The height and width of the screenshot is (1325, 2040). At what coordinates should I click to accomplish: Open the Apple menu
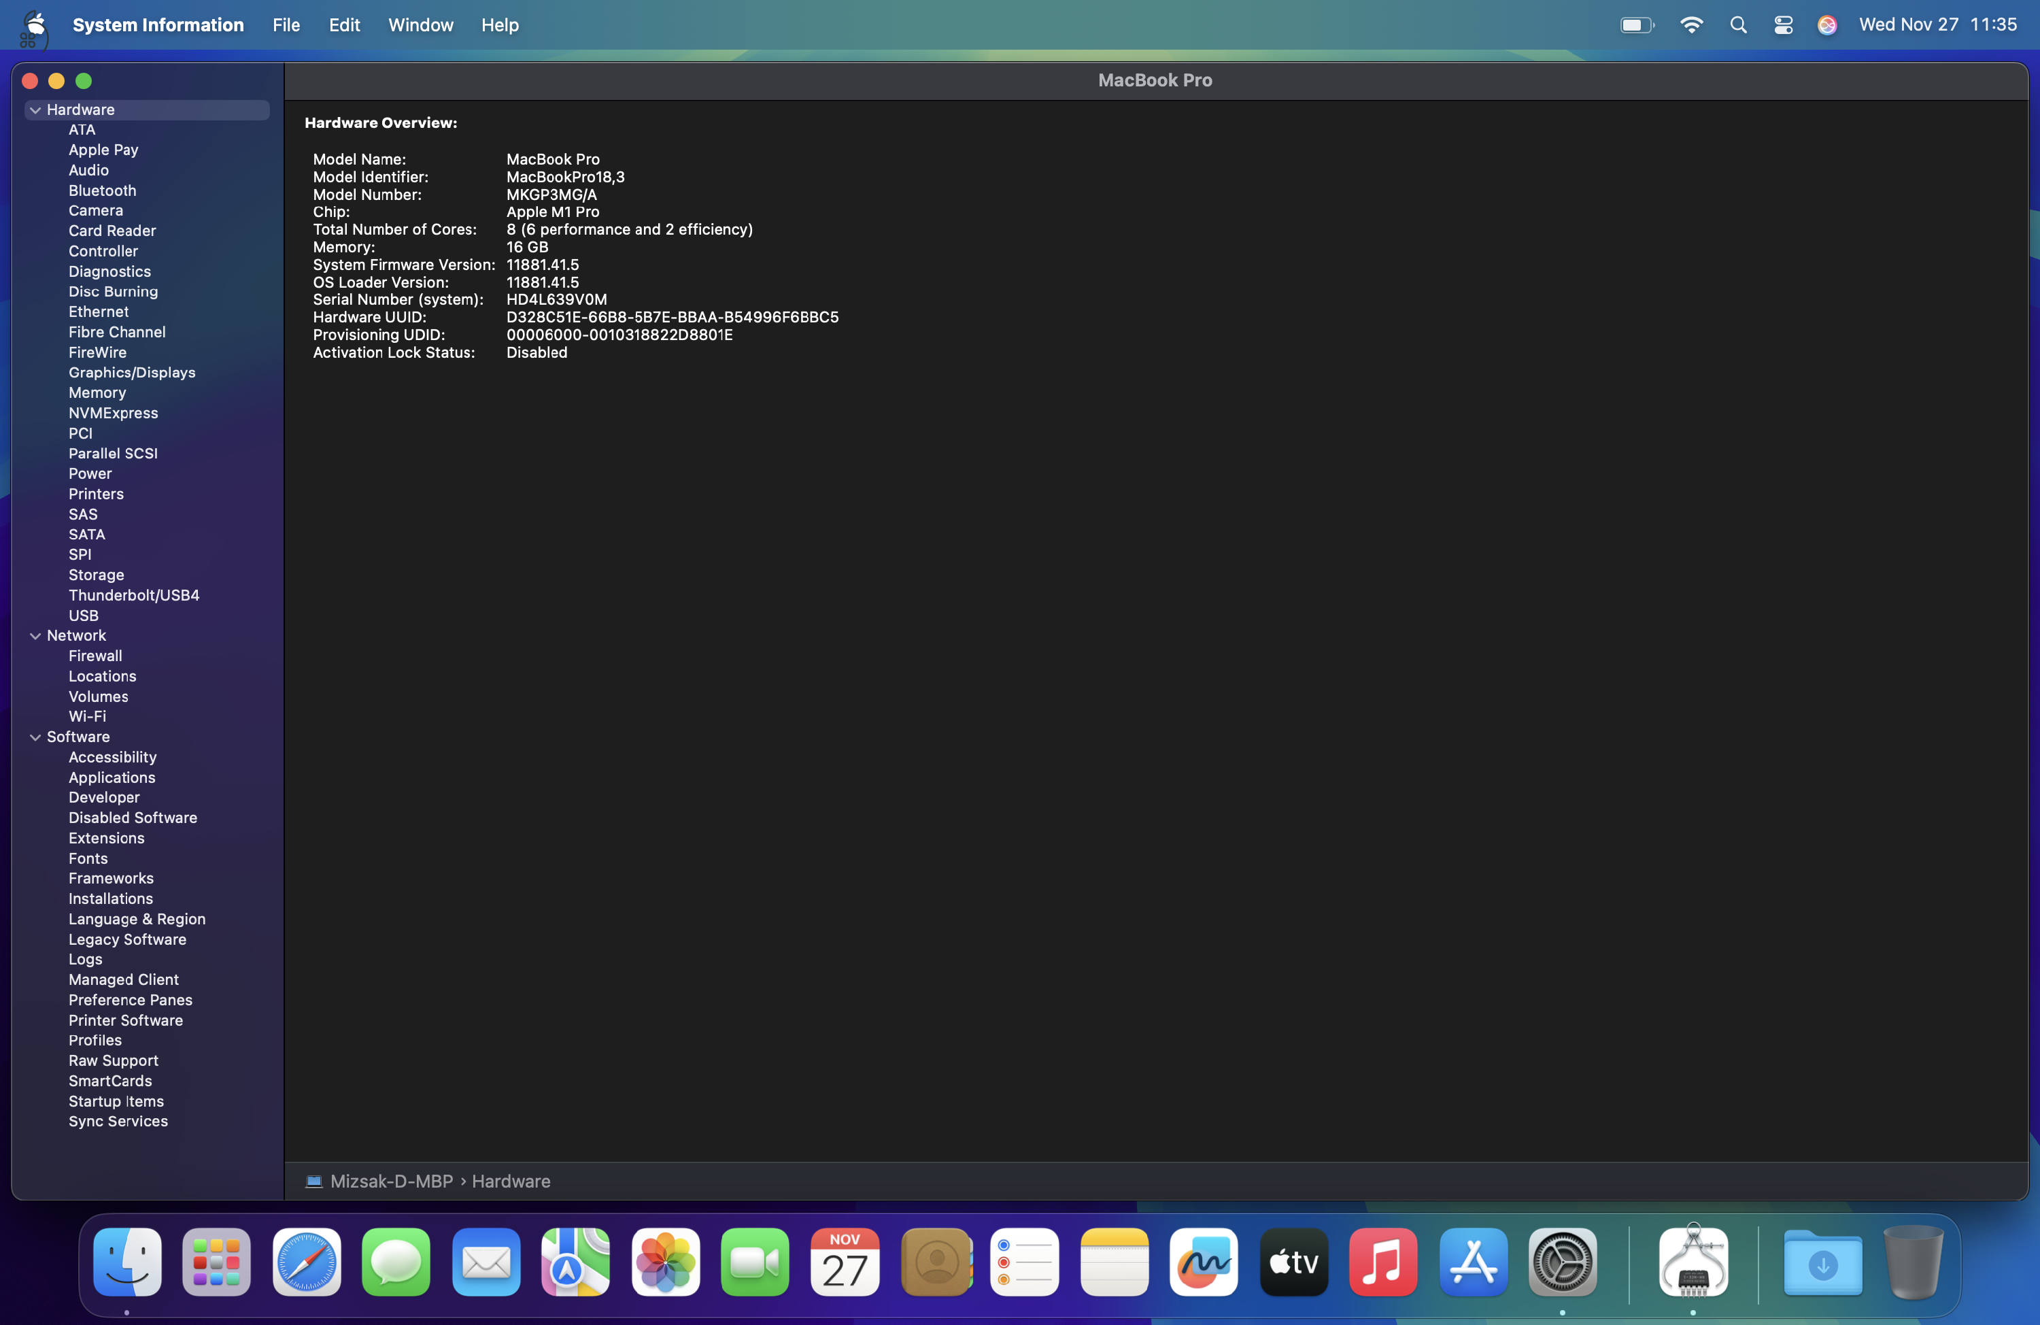click(x=35, y=24)
